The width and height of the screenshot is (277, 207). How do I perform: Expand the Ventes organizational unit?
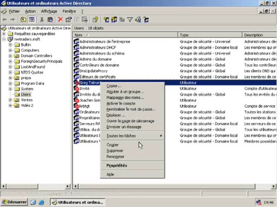(x=10, y=100)
